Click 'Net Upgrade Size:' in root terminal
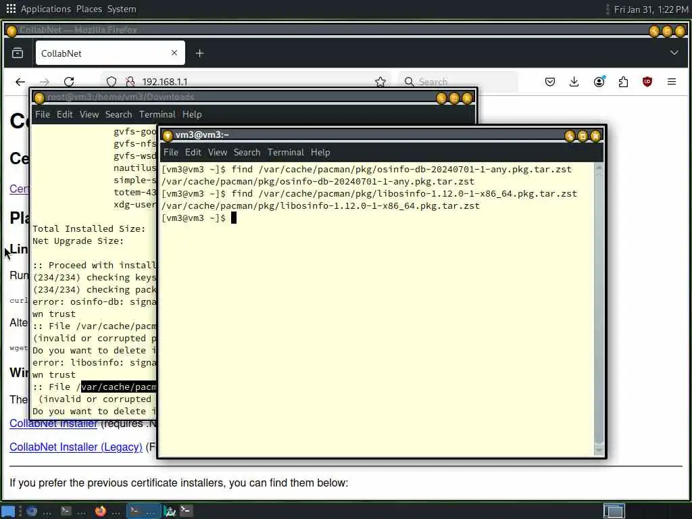This screenshot has height=519, width=692. (78, 241)
